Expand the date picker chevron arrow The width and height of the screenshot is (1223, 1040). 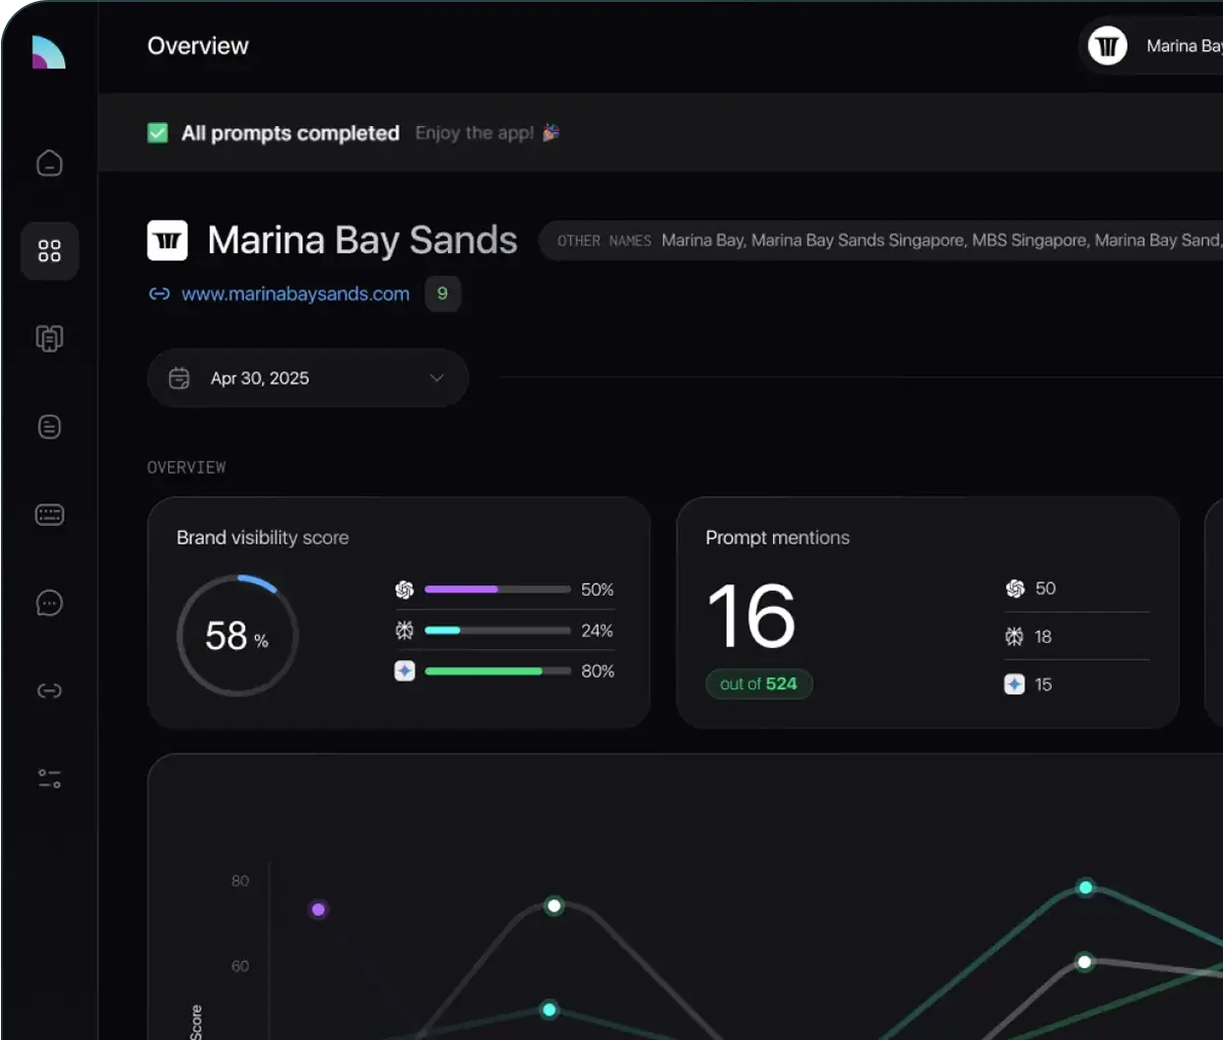pyautogui.click(x=436, y=378)
